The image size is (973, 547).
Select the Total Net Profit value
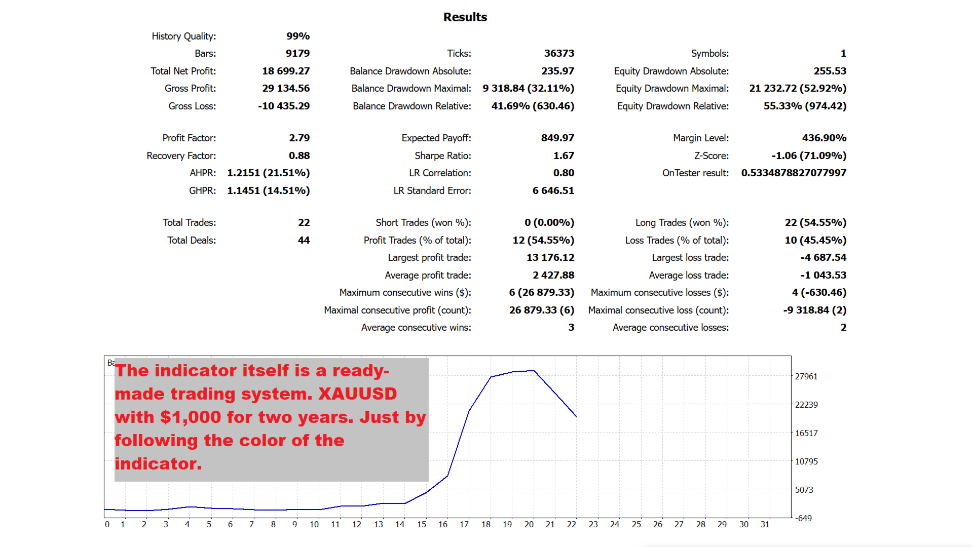286,71
